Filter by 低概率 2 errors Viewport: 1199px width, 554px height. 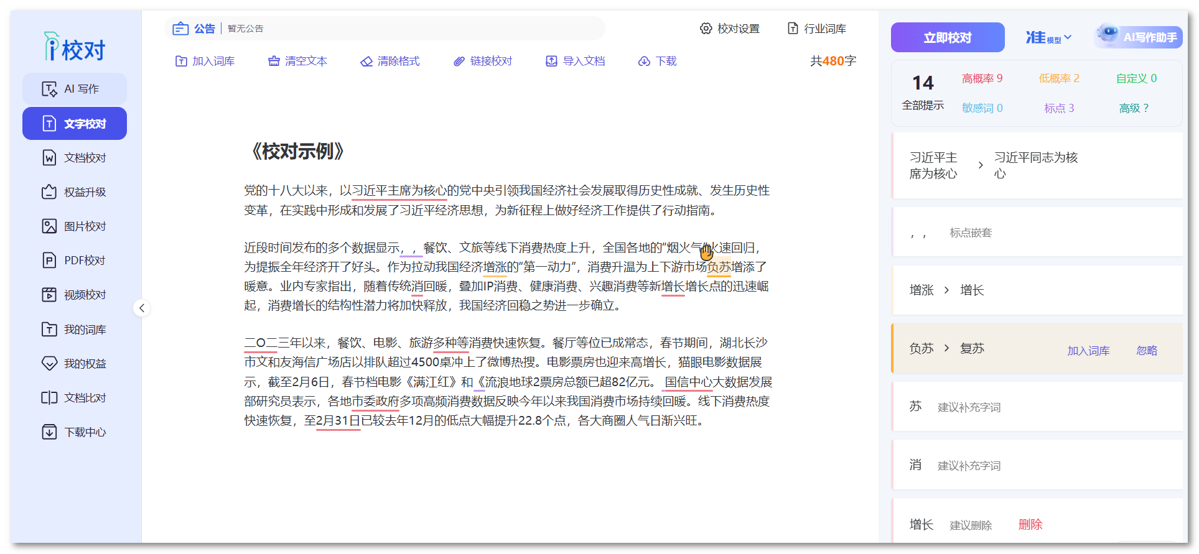coord(1058,78)
